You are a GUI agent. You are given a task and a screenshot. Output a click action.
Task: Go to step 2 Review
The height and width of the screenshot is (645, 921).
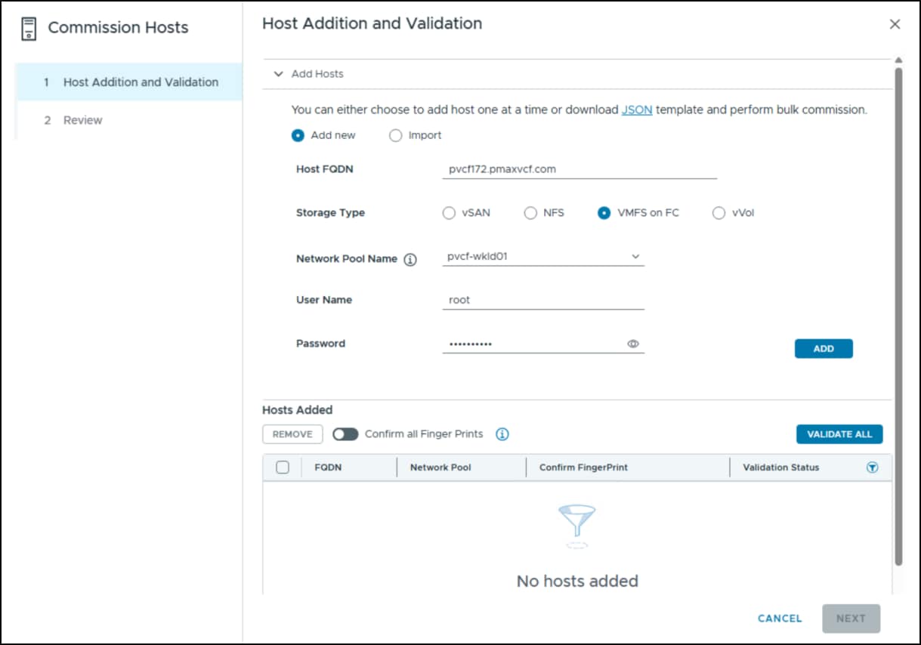tap(129, 120)
